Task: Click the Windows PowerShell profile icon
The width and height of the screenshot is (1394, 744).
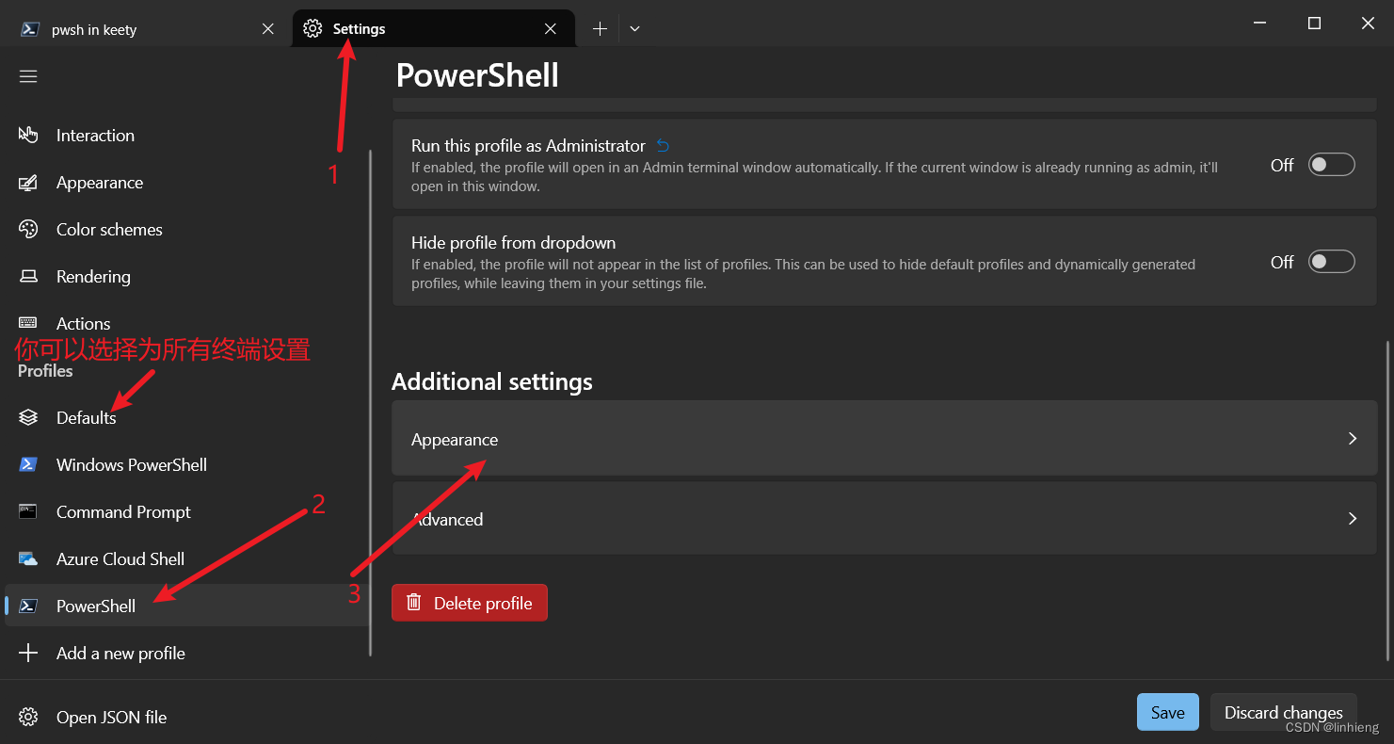Action: tap(28, 464)
